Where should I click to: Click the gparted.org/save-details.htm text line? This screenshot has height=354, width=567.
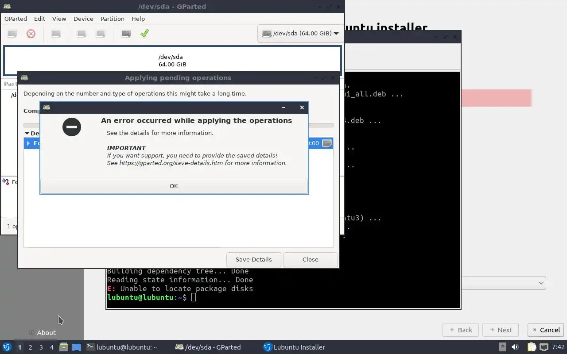[x=197, y=163]
